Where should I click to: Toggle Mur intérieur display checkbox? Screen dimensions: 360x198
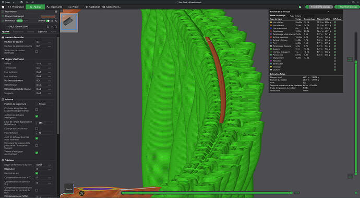pyautogui.click(x=335, y=22)
